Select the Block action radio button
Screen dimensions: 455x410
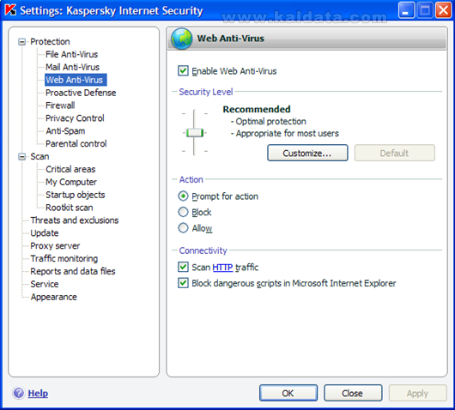click(183, 212)
